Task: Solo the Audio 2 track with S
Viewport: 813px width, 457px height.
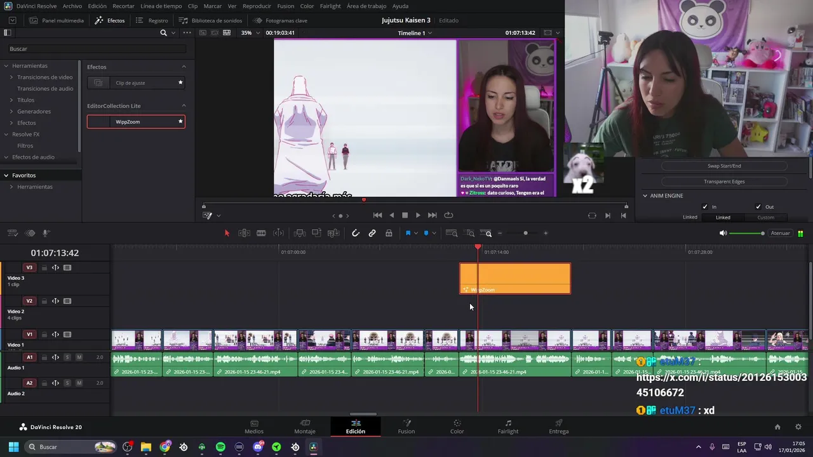Action: pos(67,383)
